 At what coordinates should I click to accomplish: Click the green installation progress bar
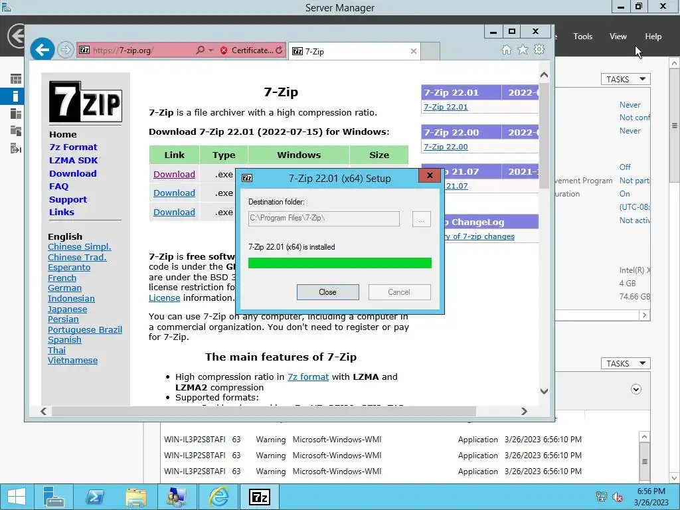339,263
